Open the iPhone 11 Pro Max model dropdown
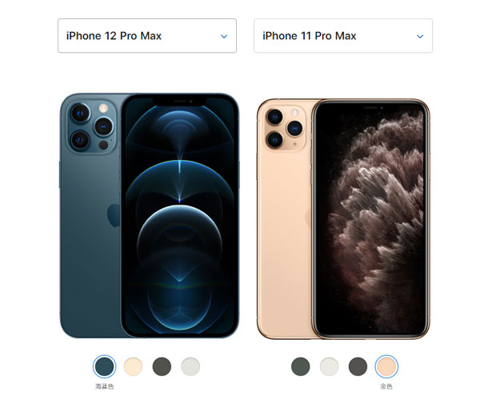The image size is (480, 395). click(343, 36)
